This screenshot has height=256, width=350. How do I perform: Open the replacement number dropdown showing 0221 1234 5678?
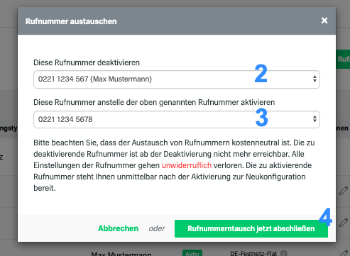pyautogui.click(x=177, y=119)
